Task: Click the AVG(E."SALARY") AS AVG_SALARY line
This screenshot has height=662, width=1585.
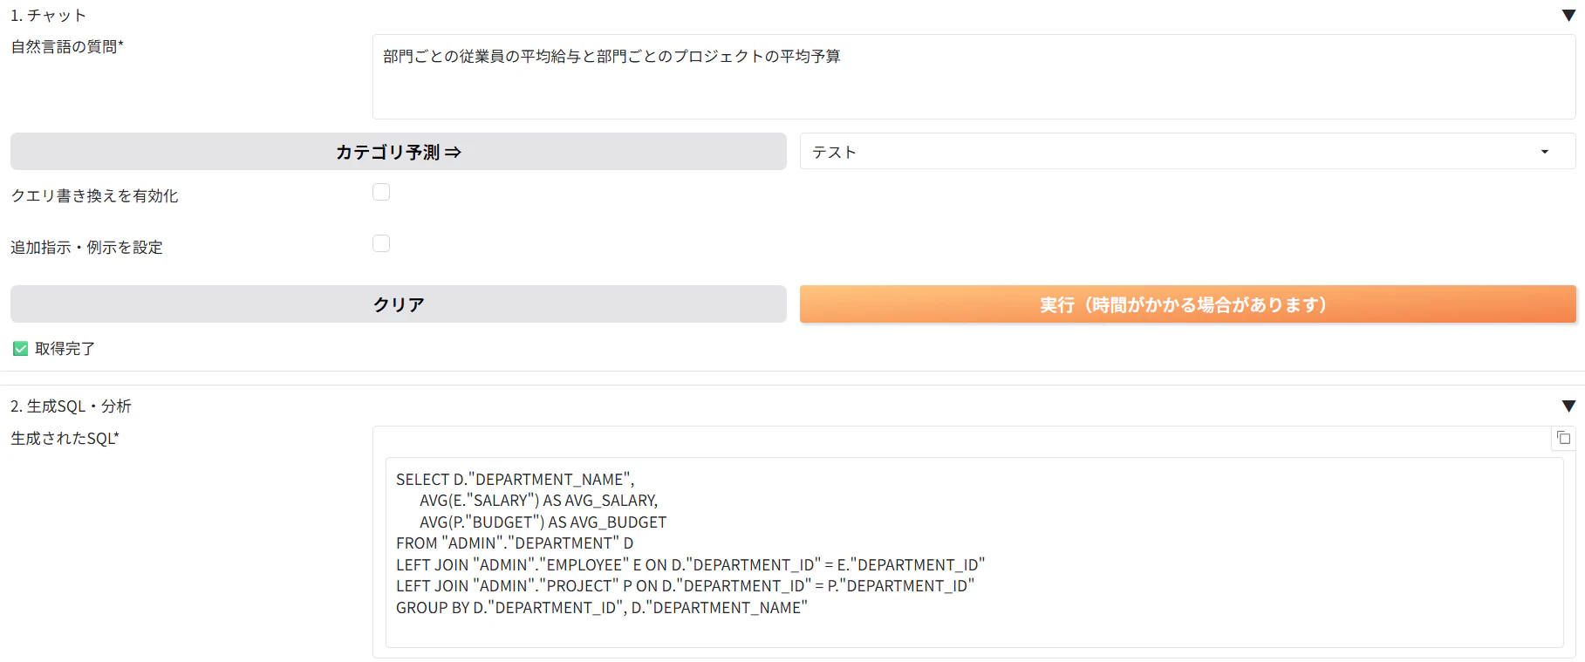Action: coord(539,501)
